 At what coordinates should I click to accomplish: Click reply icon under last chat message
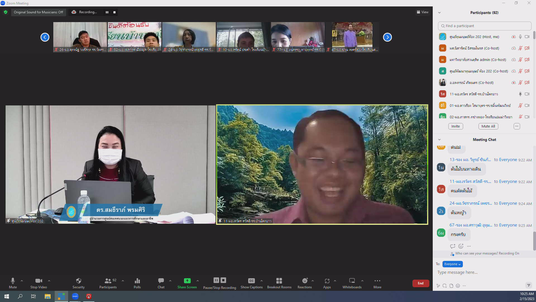click(x=453, y=246)
